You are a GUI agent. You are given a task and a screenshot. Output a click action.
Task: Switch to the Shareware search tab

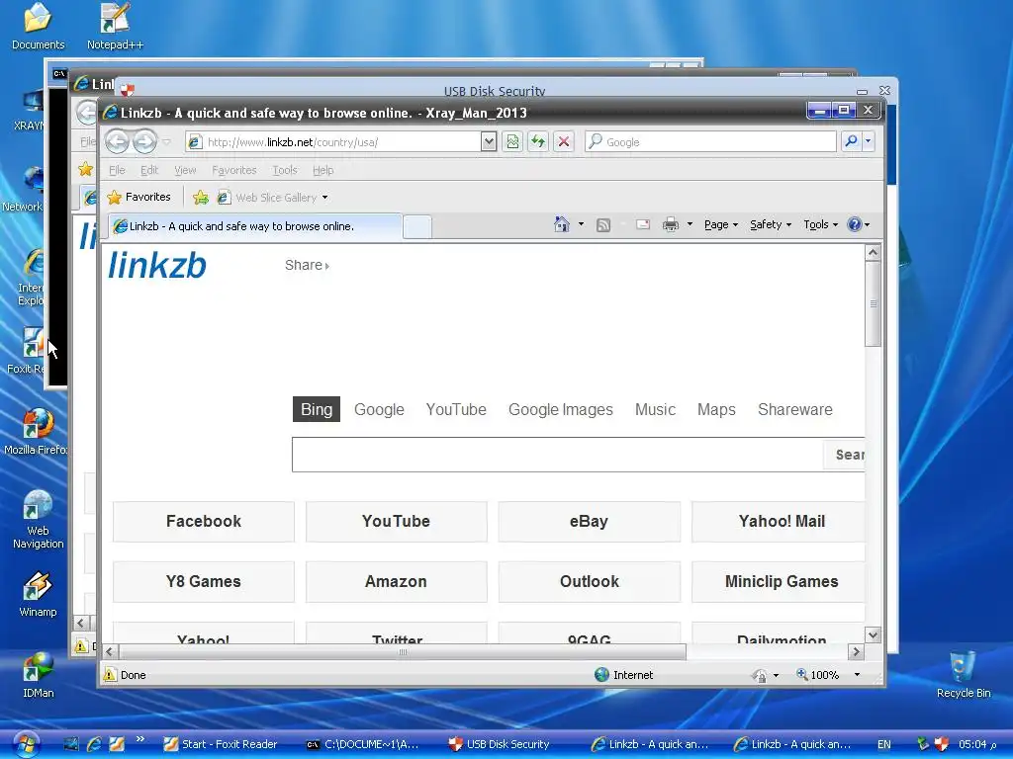795,410
